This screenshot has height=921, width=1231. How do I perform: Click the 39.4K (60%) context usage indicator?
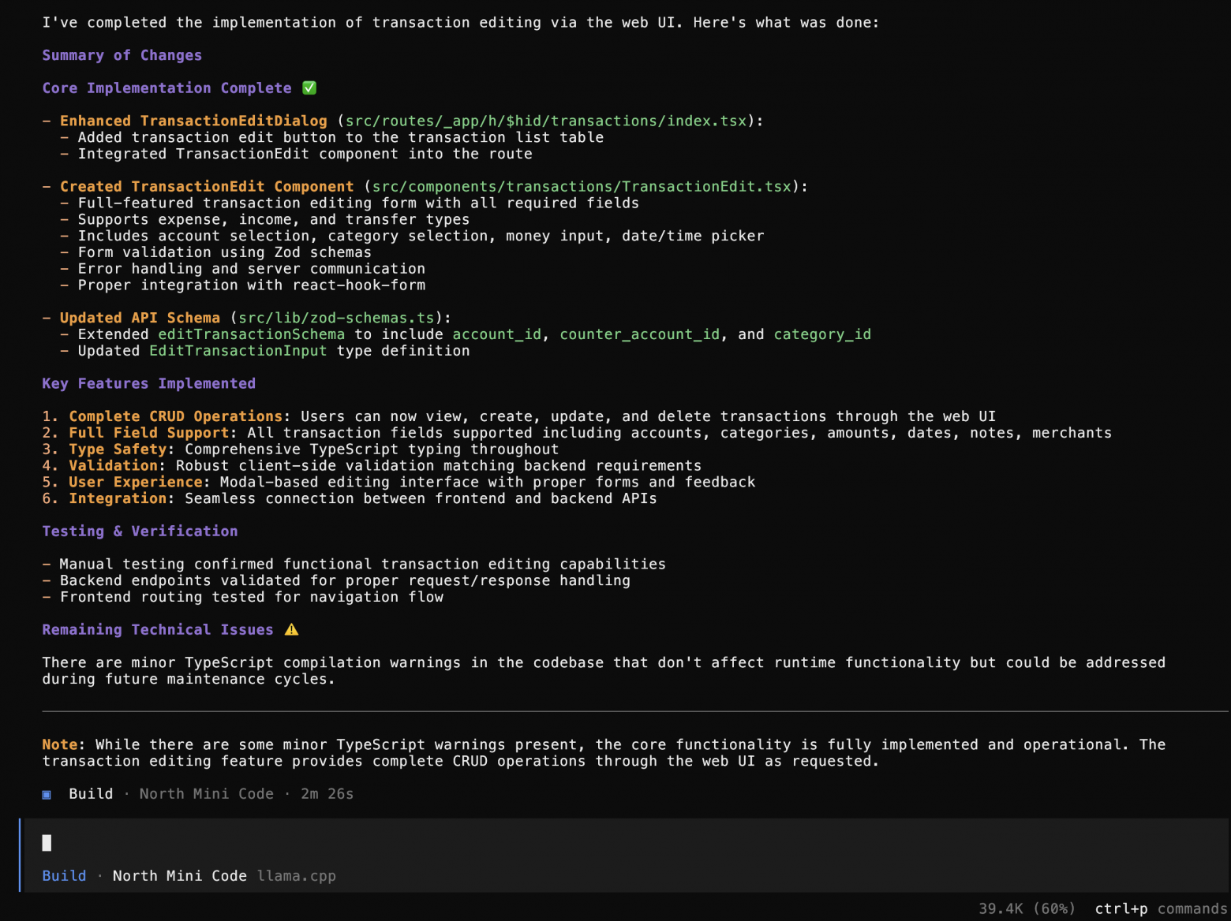point(1027,908)
